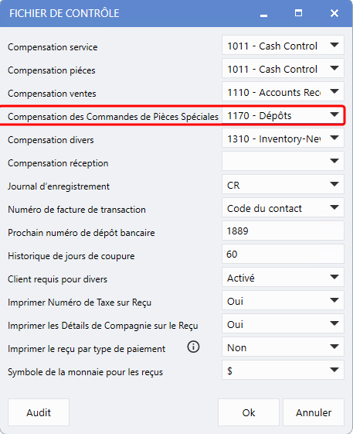Viewport: 353px width, 434px height.
Task: Open Imprimer Numéro de Taxe sur Reçu dropdown
Action: coord(283,300)
